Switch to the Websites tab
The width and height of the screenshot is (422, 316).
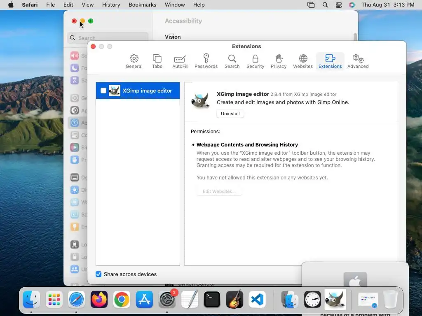coord(303,61)
